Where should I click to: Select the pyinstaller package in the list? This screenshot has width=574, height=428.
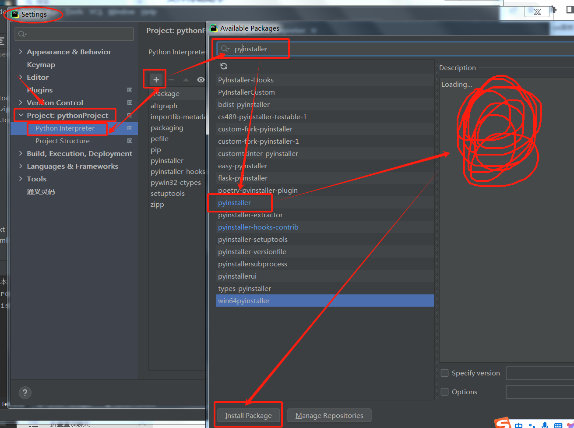235,203
